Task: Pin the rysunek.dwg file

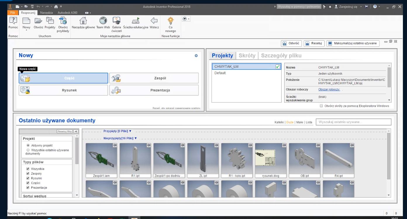Action: pos(284,145)
